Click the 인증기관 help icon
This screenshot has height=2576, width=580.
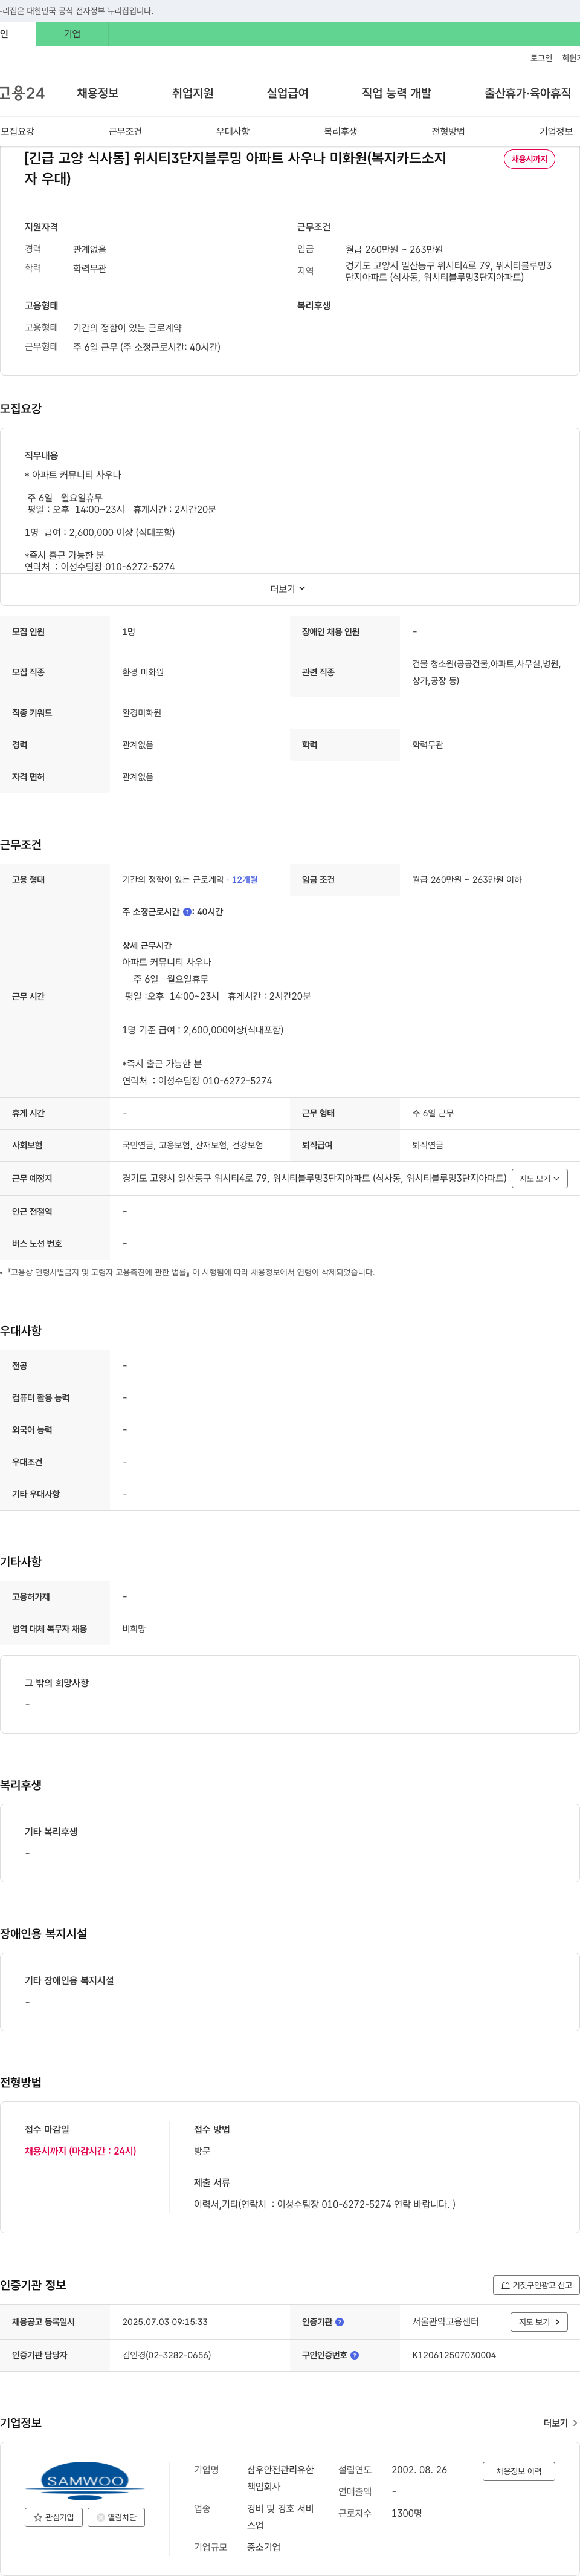coord(340,2322)
